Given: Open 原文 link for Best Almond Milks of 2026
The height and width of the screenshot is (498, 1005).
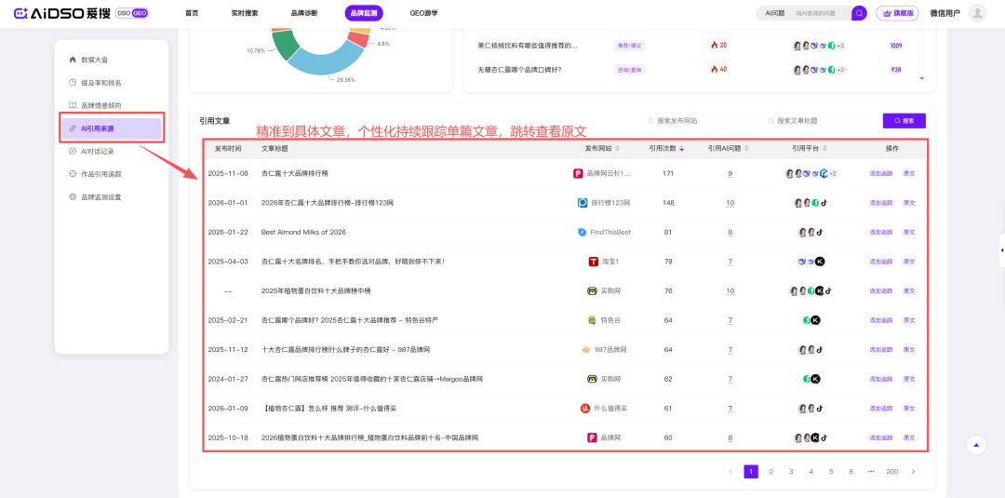Looking at the screenshot, I should pyautogui.click(x=909, y=232).
